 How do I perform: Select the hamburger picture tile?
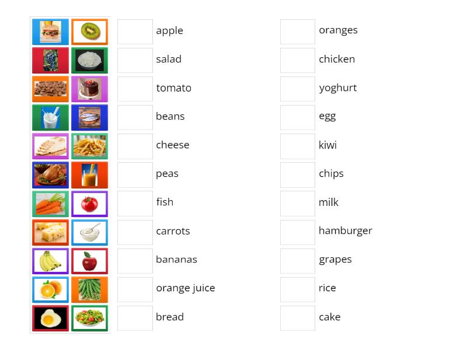tap(50, 32)
